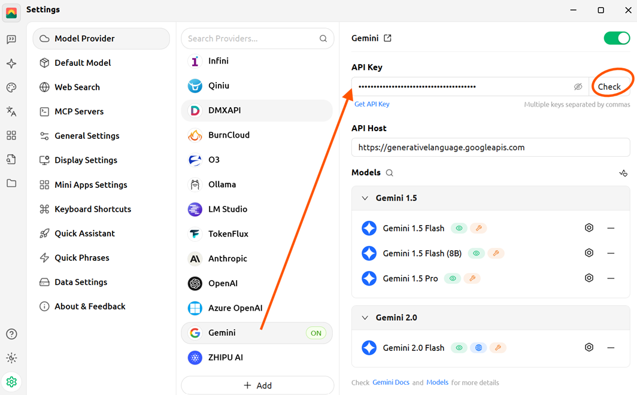The width and height of the screenshot is (637, 395).
Task: Select the Azure OpenAI provider
Action: coord(257,309)
